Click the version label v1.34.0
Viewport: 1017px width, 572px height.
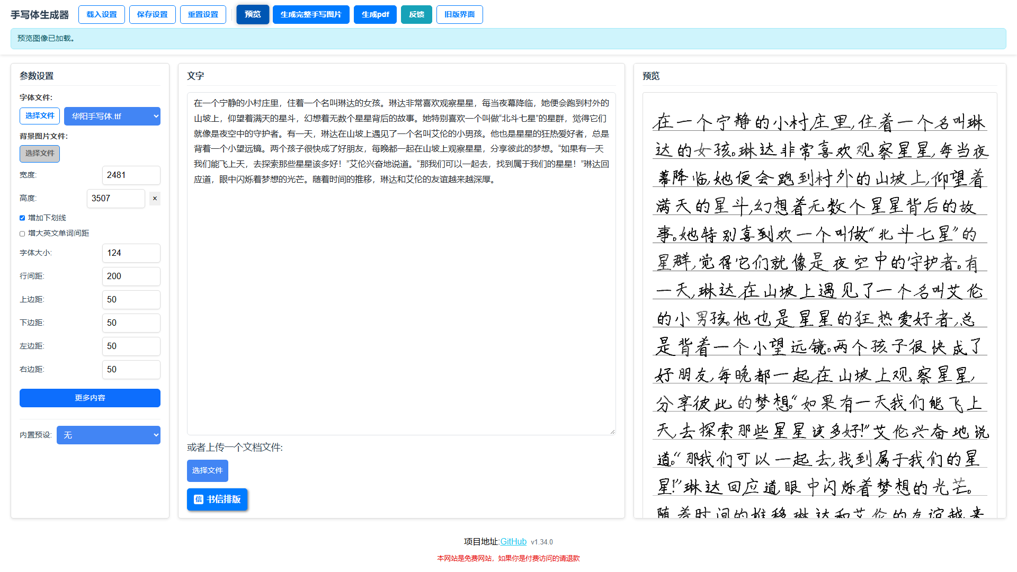pos(542,542)
